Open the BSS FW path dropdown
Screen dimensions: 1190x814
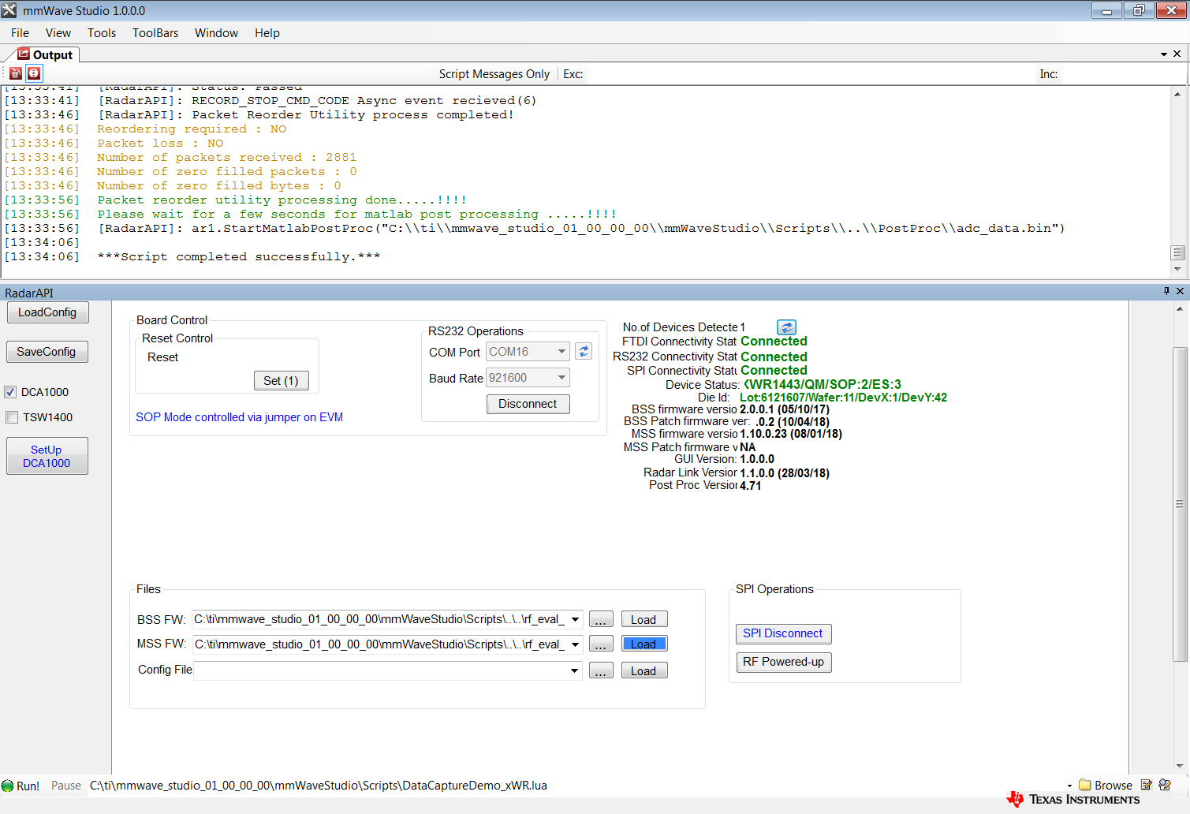[576, 620]
